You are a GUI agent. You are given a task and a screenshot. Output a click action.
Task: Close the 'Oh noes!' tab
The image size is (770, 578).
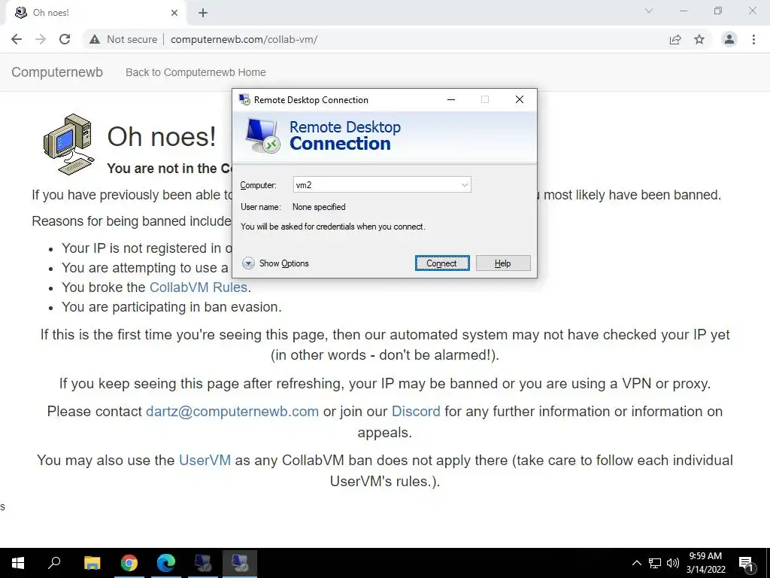click(x=174, y=13)
